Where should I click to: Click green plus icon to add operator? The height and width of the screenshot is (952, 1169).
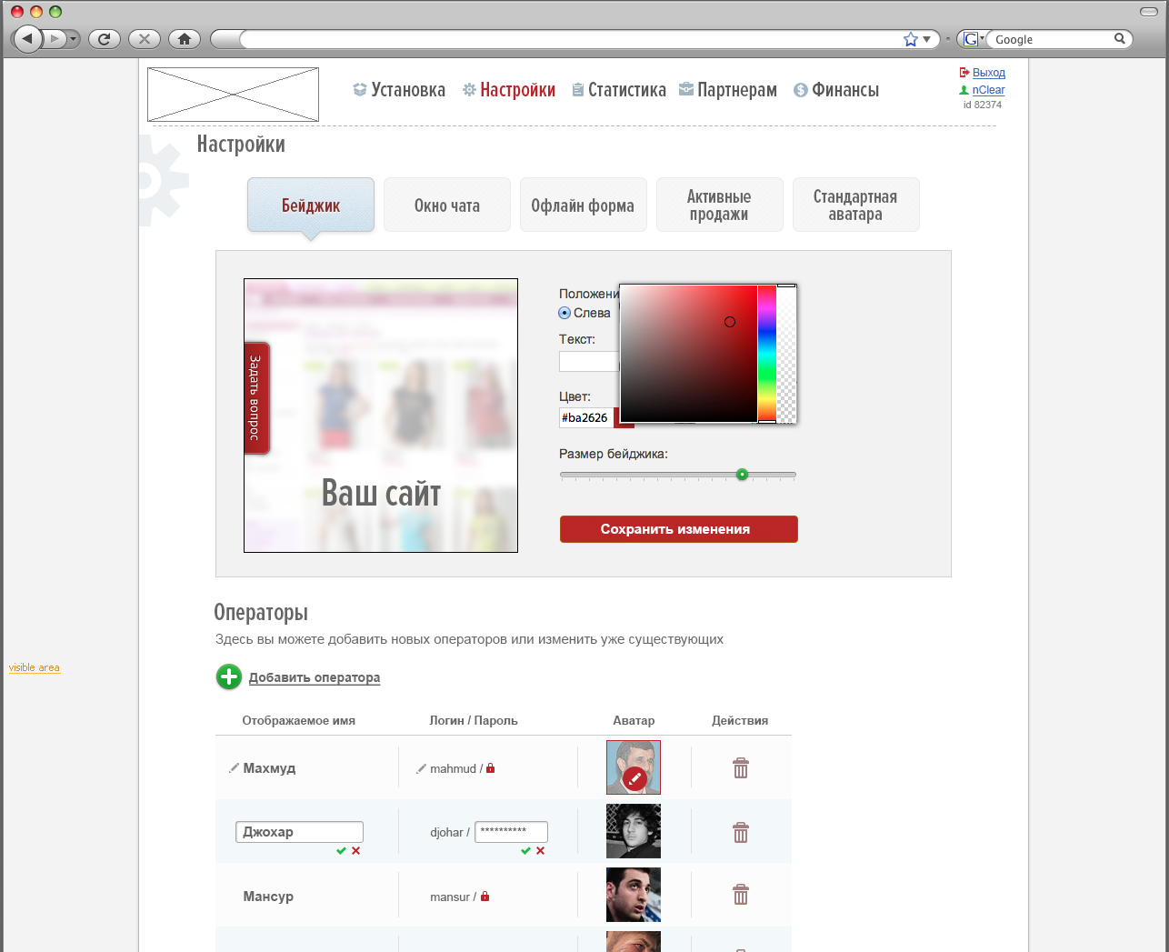click(x=229, y=677)
